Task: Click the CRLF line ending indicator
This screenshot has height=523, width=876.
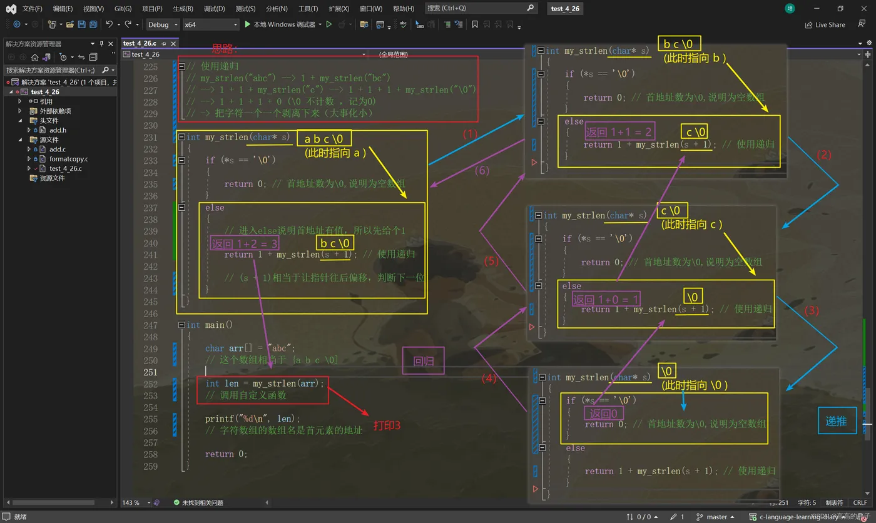Action: click(860, 502)
